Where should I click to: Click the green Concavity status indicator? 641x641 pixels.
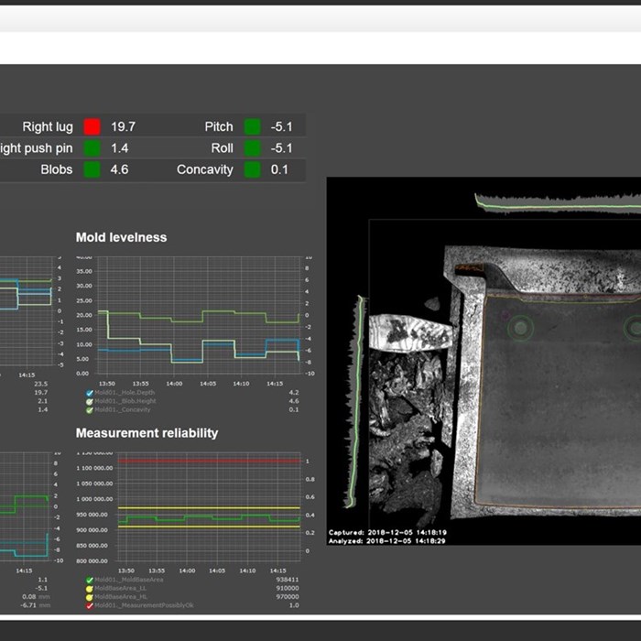coord(252,169)
